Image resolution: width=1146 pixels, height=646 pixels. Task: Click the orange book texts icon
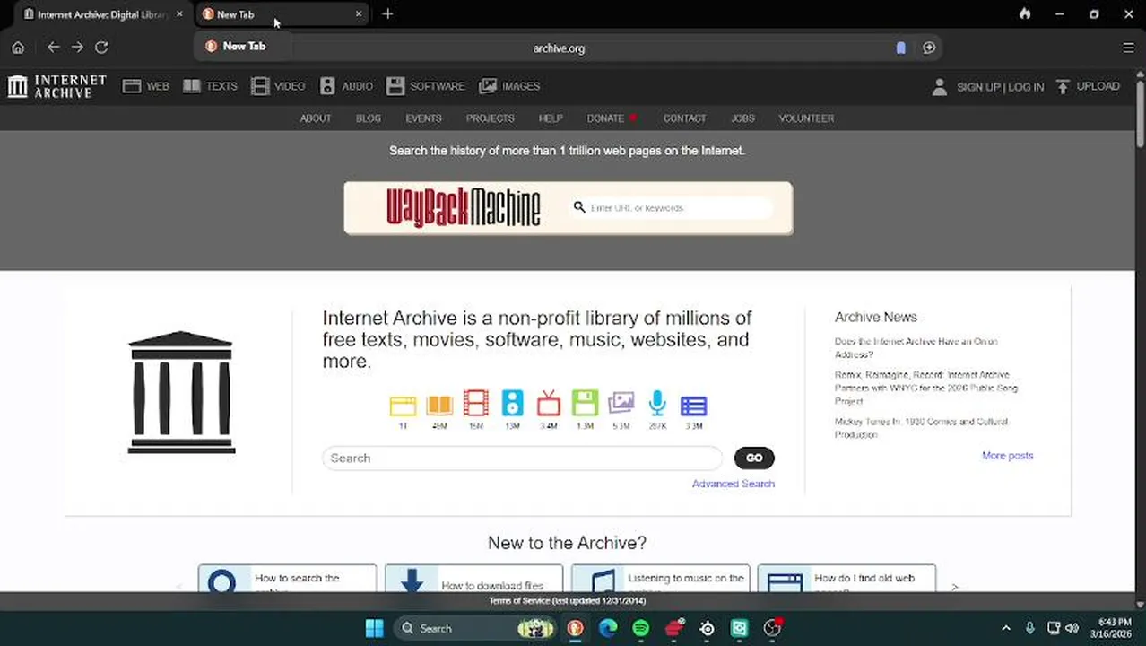coord(439,406)
